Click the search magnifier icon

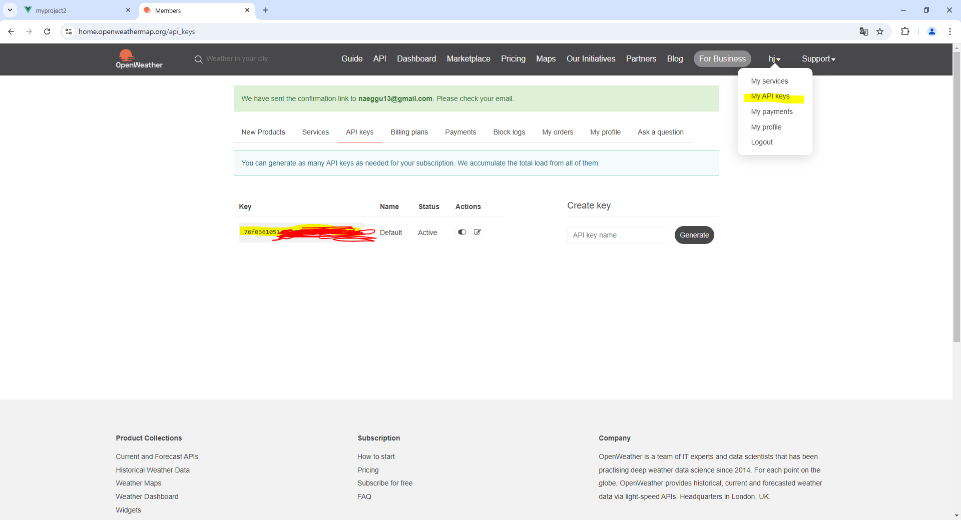coord(198,59)
